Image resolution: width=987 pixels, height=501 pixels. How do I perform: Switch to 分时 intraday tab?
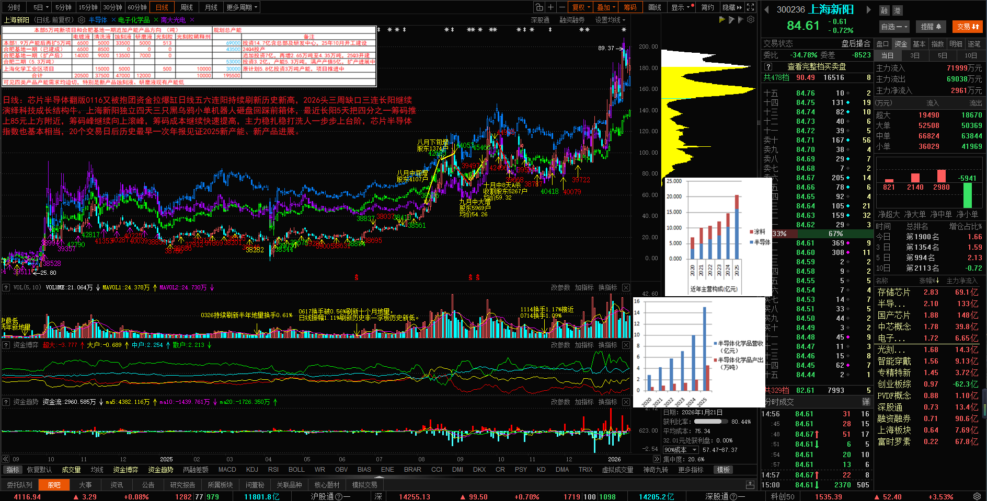(14, 7)
